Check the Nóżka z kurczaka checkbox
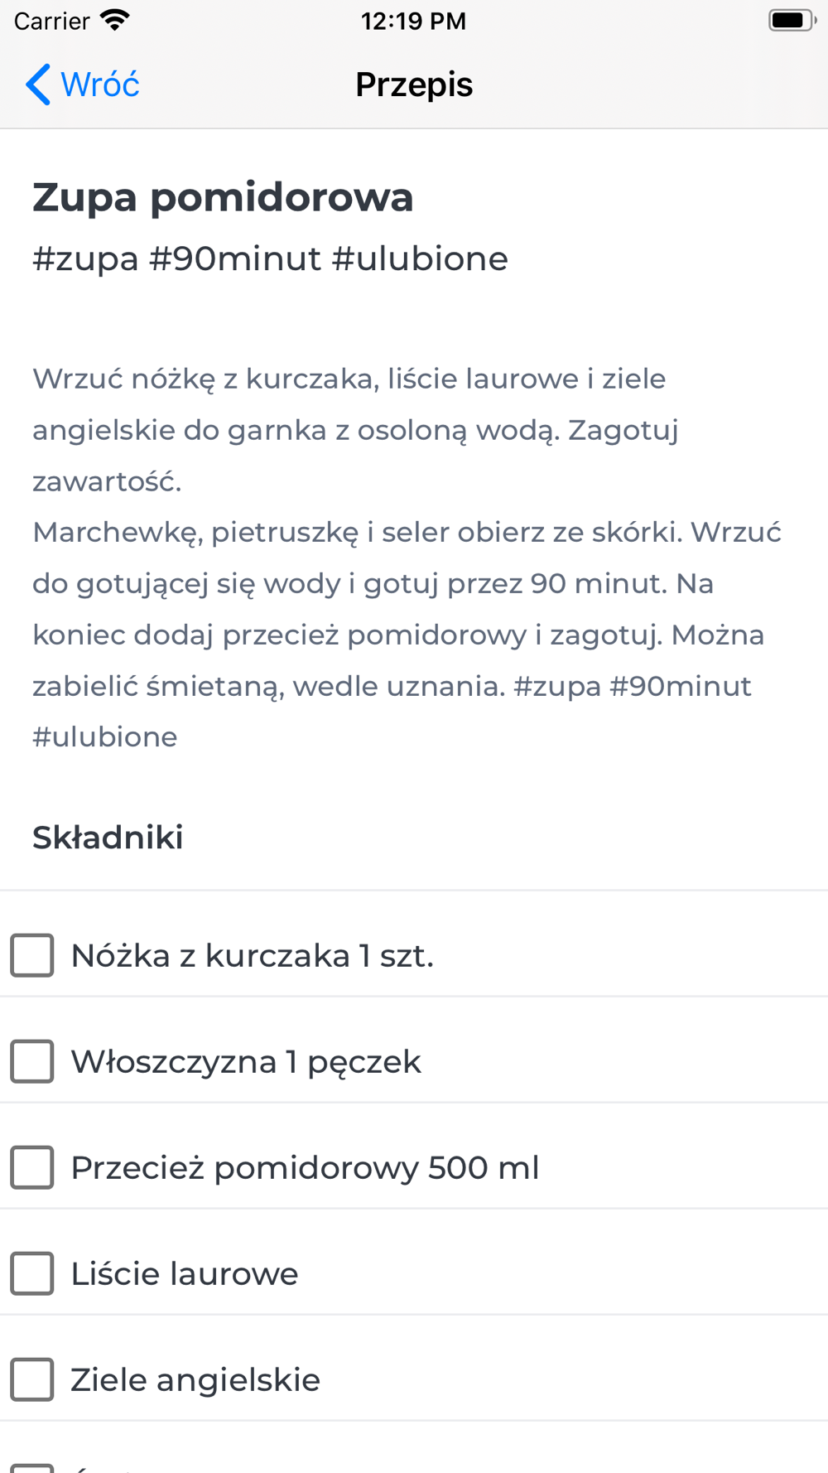Image resolution: width=828 pixels, height=1473 pixels. 32,955
